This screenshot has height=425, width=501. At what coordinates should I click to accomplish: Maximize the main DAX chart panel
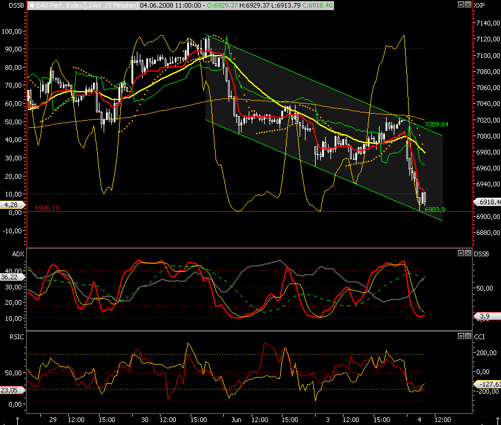[x=461, y=5]
